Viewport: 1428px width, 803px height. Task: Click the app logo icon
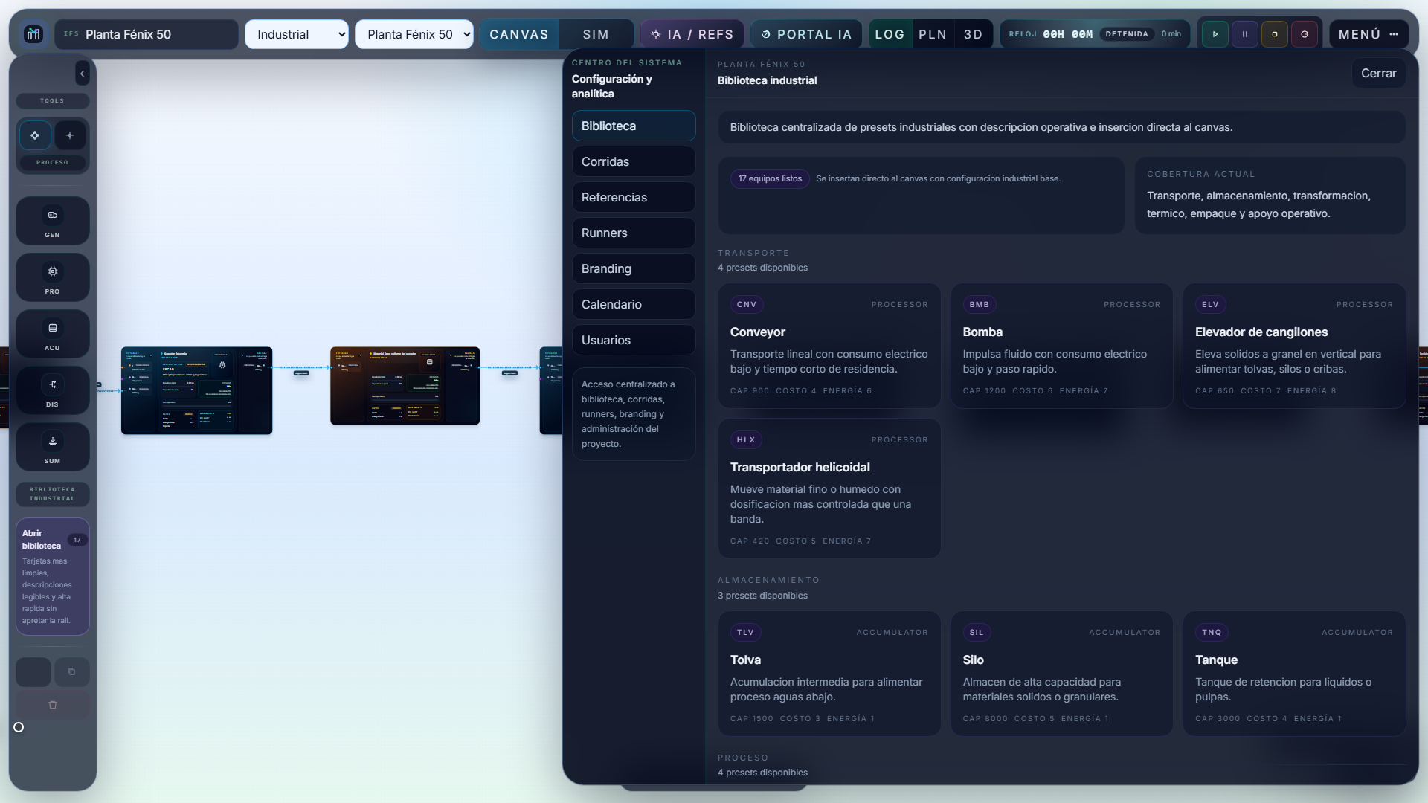(33, 34)
